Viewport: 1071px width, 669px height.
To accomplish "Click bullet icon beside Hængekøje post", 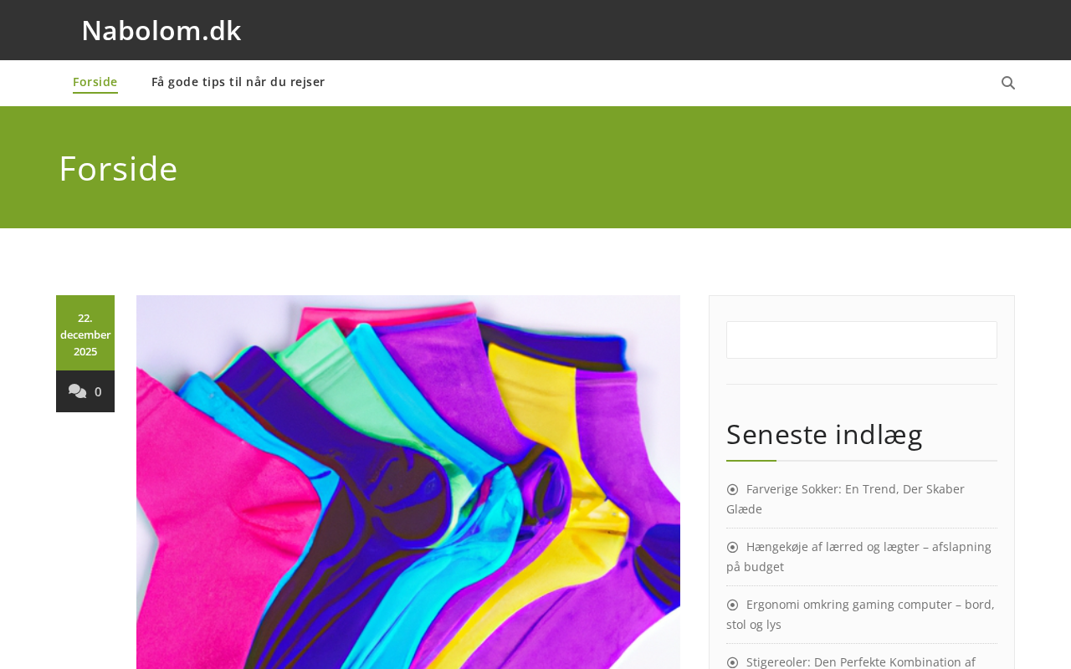I will pos(732,548).
